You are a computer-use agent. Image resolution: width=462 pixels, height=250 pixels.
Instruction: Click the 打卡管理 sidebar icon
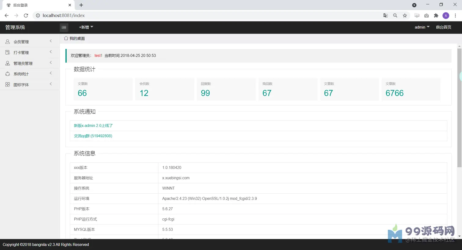click(8, 52)
